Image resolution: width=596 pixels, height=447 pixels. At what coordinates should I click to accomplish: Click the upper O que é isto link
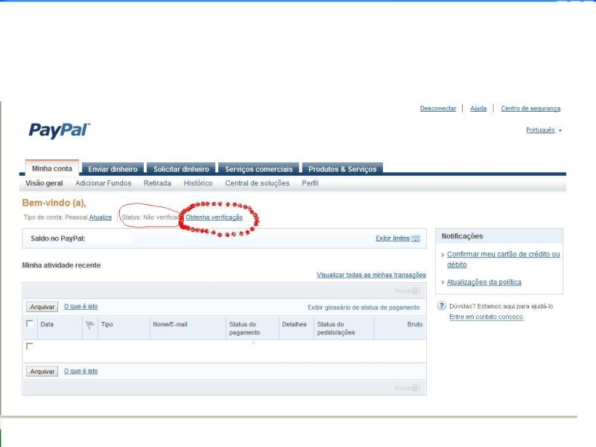81,306
